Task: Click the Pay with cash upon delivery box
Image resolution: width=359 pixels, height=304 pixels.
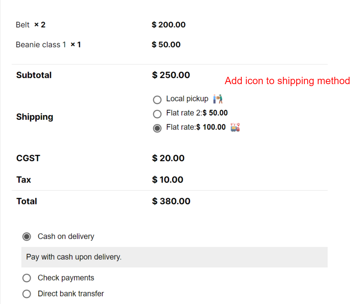Action: (x=174, y=257)
